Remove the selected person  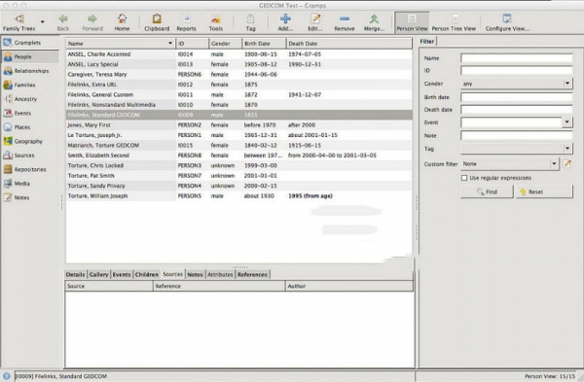coord(345,22)
